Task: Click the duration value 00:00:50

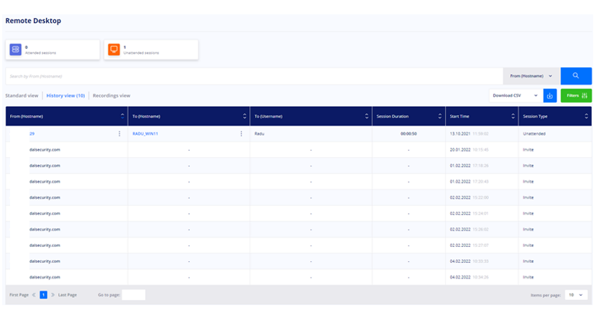Action: 408,134
